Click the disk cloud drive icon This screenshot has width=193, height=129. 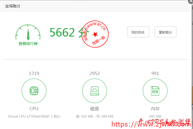tap(95, 91)
